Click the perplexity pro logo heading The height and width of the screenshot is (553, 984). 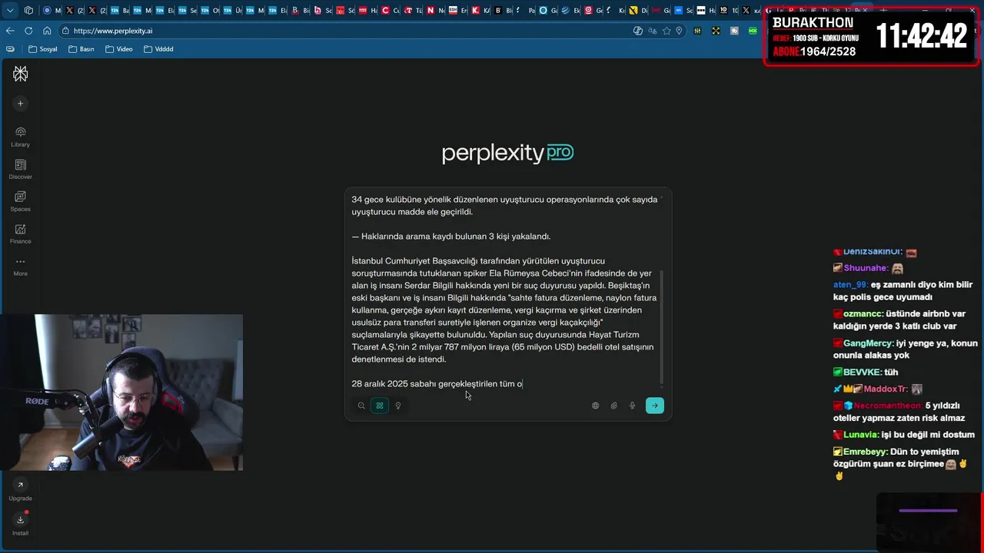(x=507, y=153)
